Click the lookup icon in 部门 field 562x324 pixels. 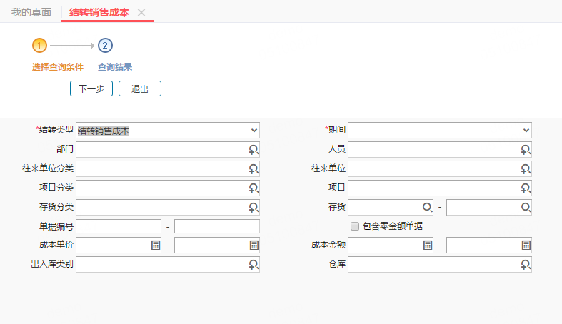pos(253,149)
